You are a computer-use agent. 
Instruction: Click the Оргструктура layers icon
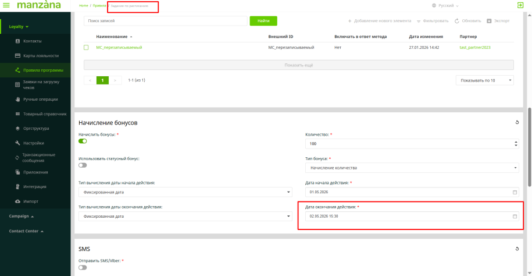tap(17, 129)
